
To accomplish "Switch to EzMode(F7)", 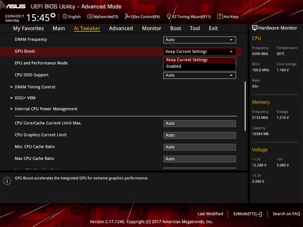I will tap(247, 214).
